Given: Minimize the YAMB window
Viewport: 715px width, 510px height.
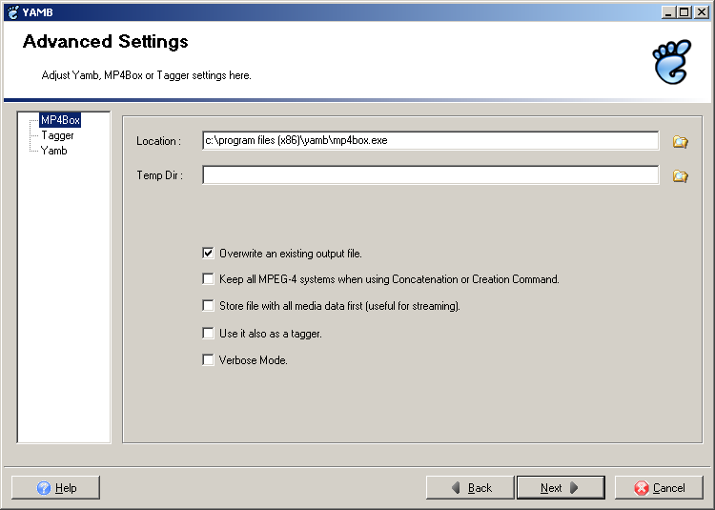Looking at the screenshot, I should pyautogui.click(x=668, y=11).
